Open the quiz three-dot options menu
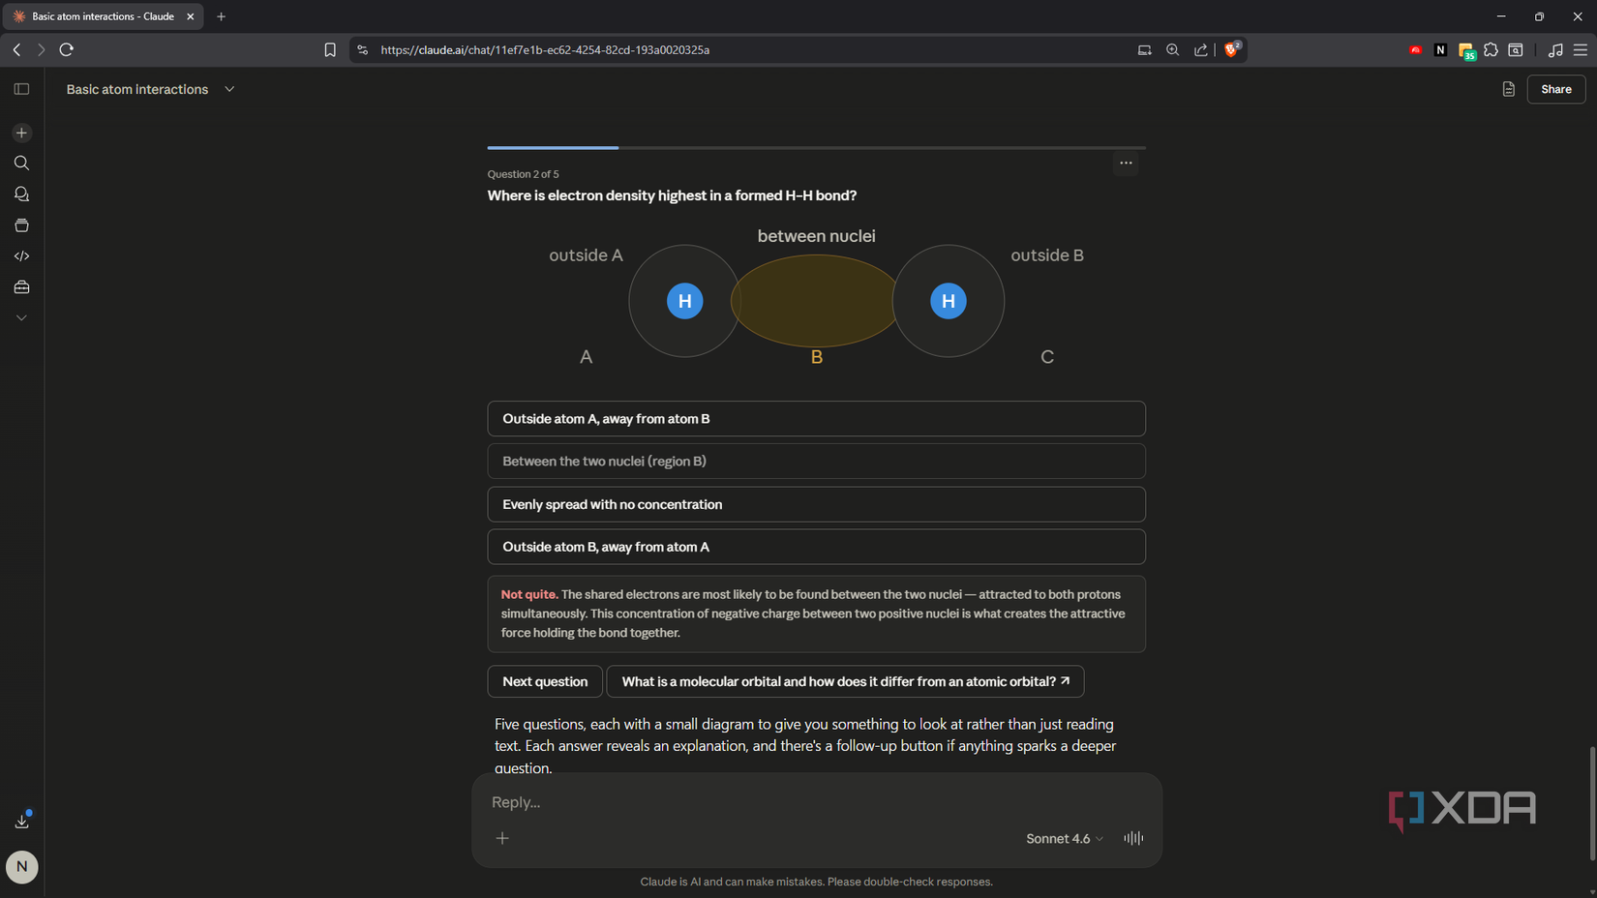Viewport: 1597px width, 898px height. point(1126,163)
